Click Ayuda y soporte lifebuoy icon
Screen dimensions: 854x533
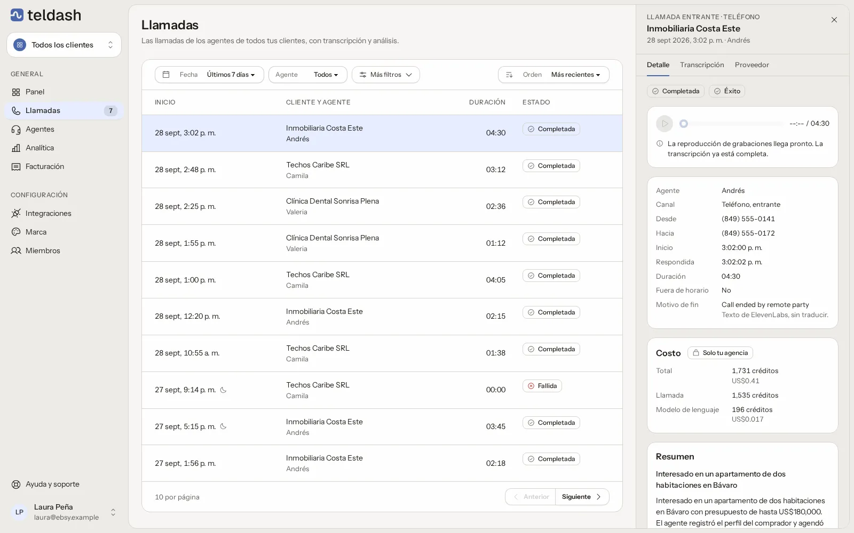coord(16,484)
